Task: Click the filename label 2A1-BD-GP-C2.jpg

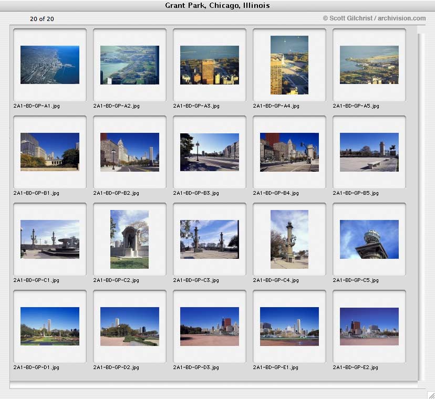Action: click(x=116, y=280)
